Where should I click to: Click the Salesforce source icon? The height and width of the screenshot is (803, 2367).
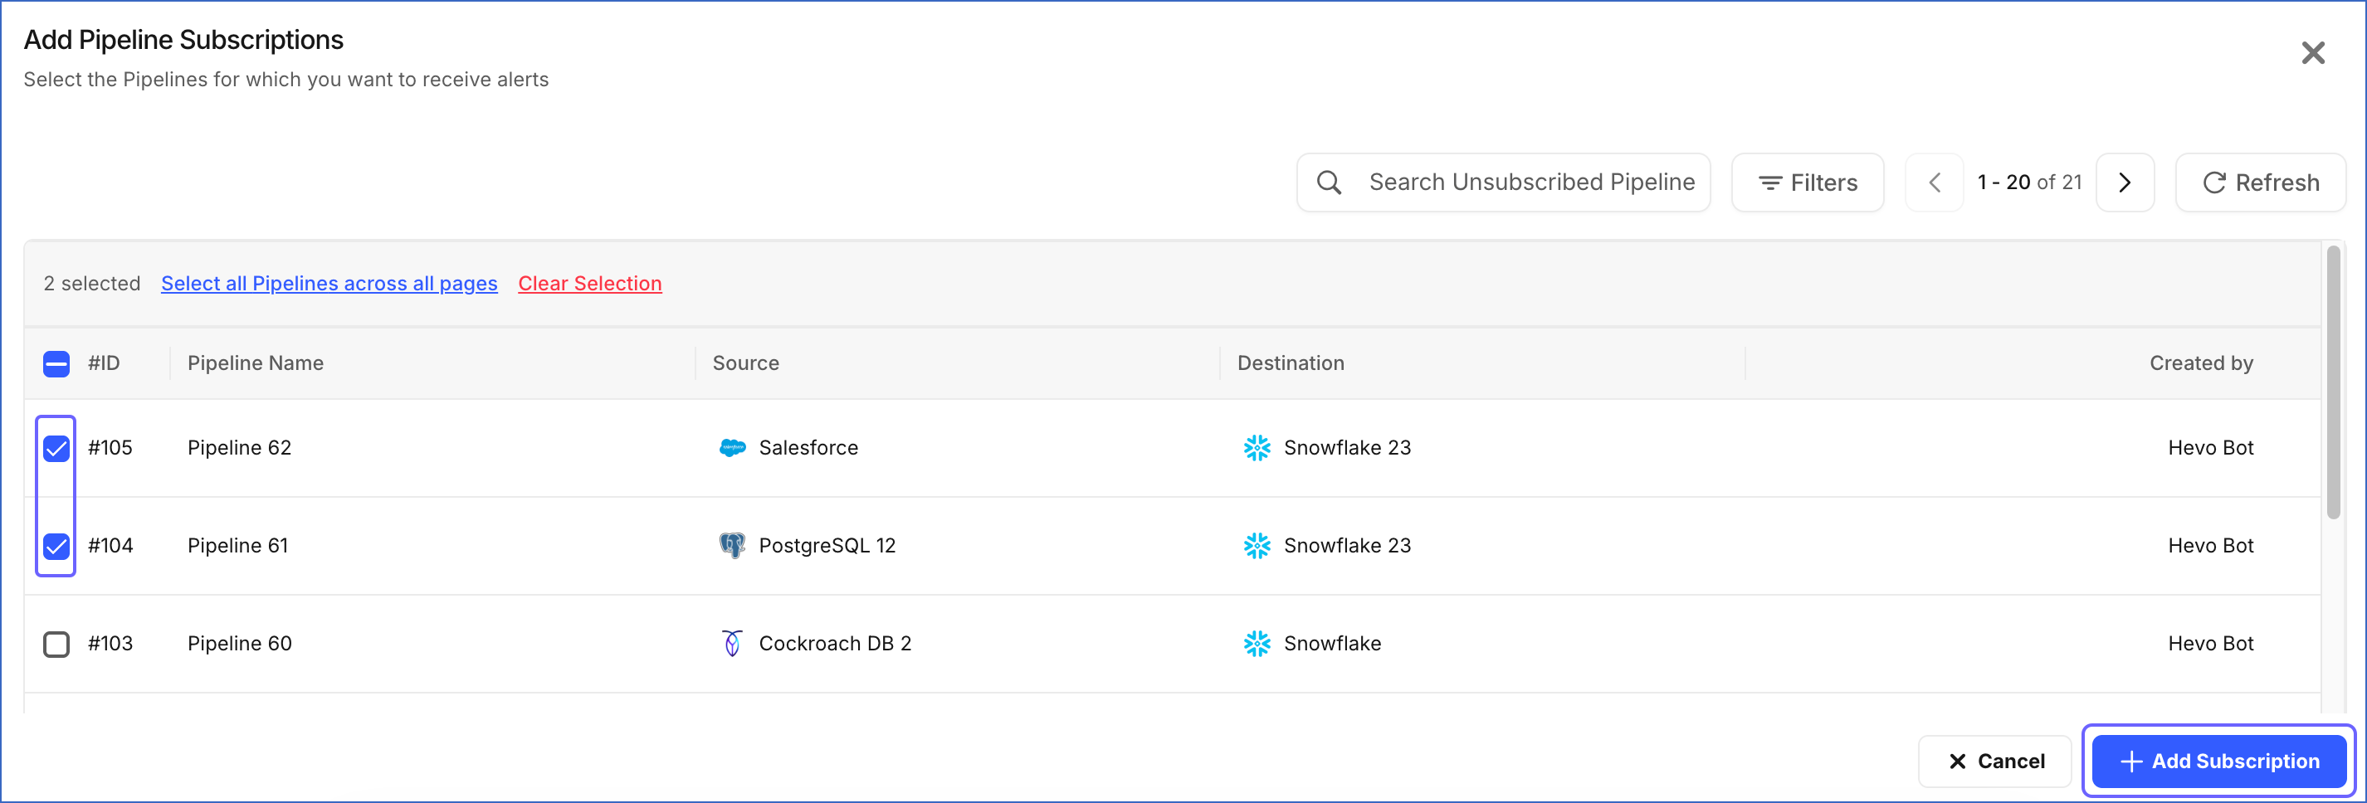(x=732, y=447)
